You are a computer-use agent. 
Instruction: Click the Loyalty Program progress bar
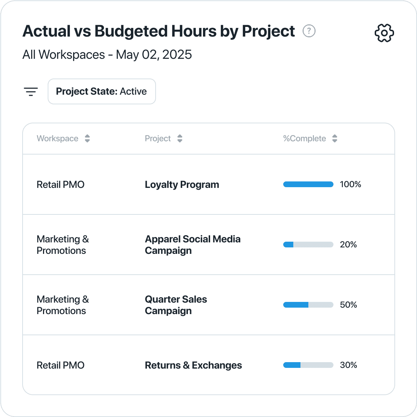pos(308,184)
